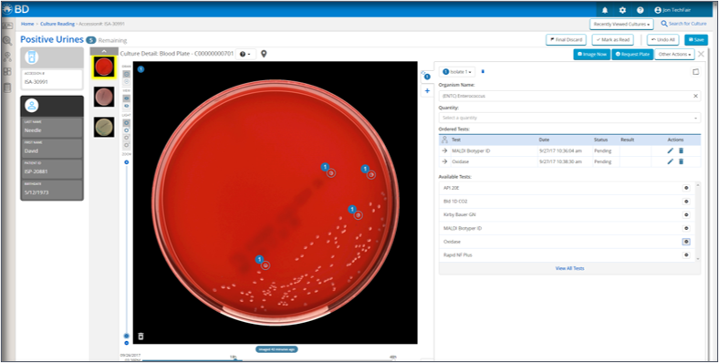
Task: Save the culture reading
Action: (x=696, y=40)
